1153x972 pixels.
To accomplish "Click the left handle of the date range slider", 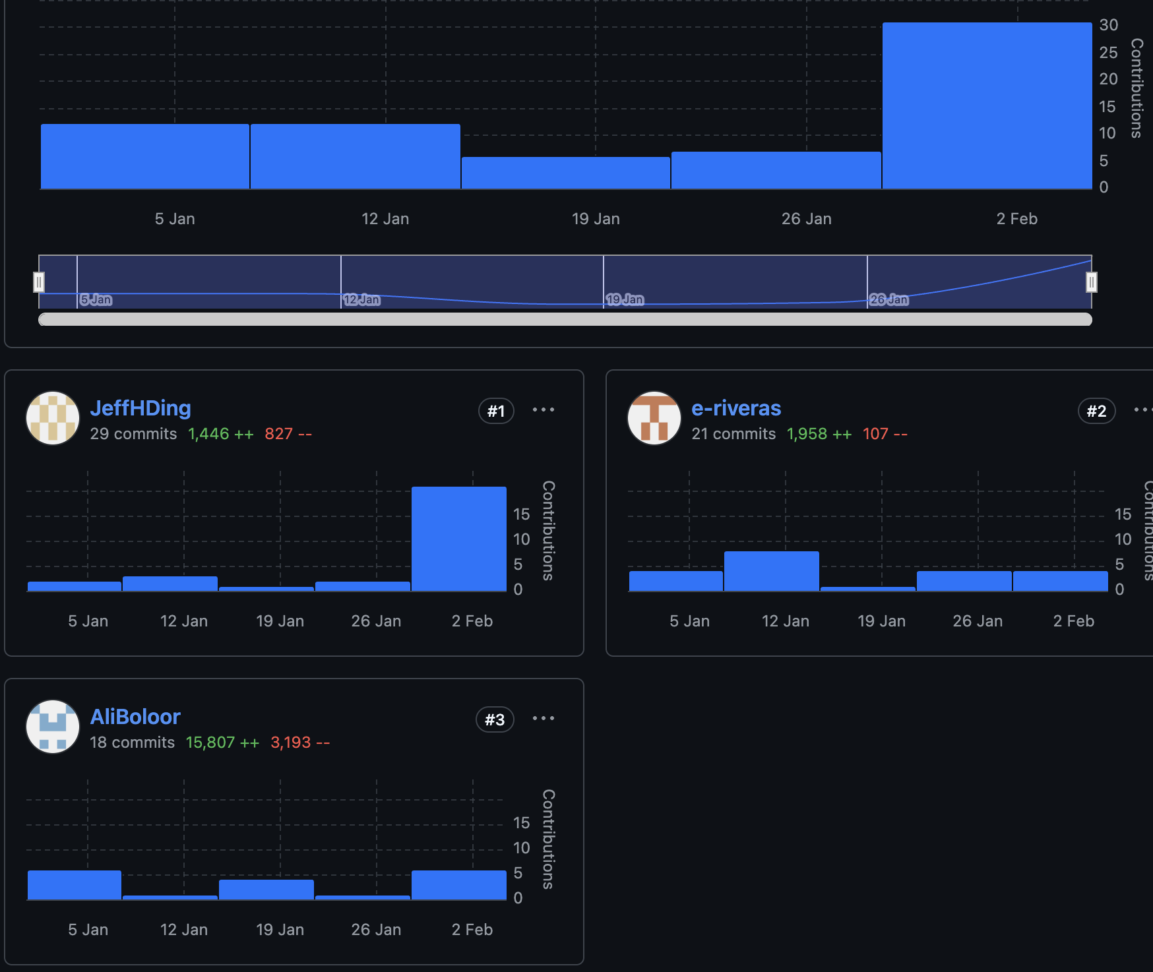I will tap(39, 282).
